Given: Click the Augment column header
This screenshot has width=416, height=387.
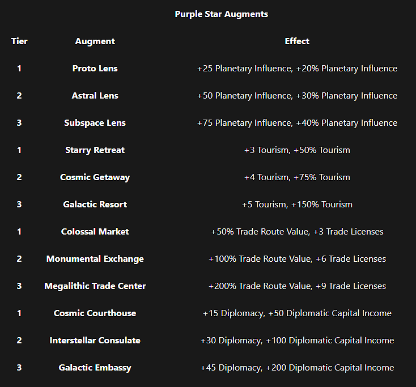Looking at the screenshot, I should (95, 41).
